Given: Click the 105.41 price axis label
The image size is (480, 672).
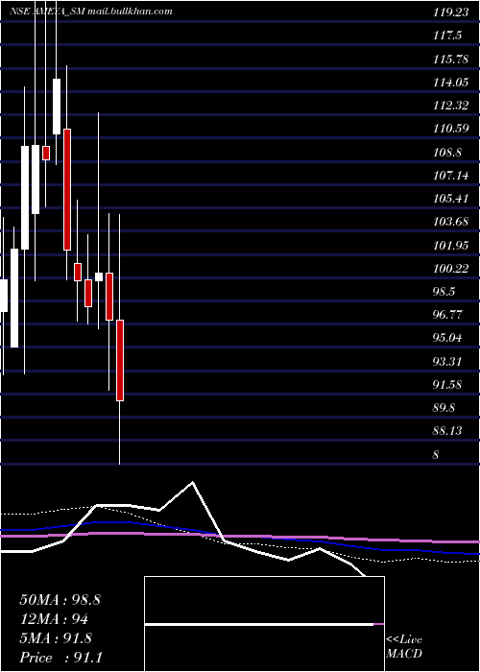Looking at the screenshot, I should click(x=450, y=198).
